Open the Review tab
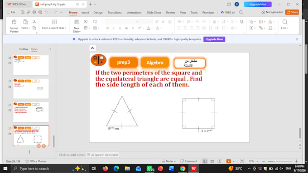 pos(170,12)
